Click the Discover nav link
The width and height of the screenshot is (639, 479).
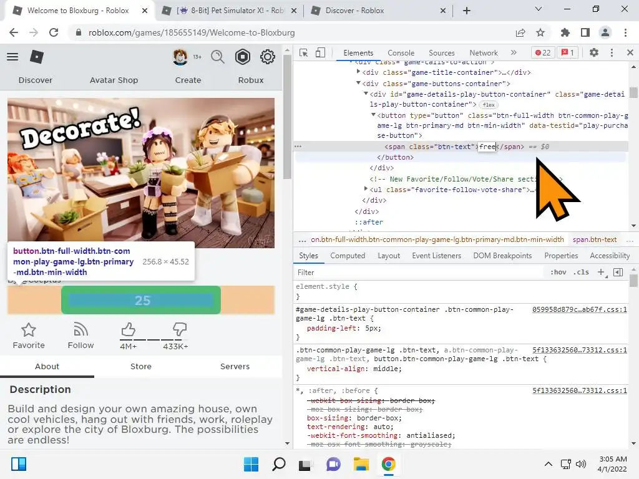coord(36,80)
